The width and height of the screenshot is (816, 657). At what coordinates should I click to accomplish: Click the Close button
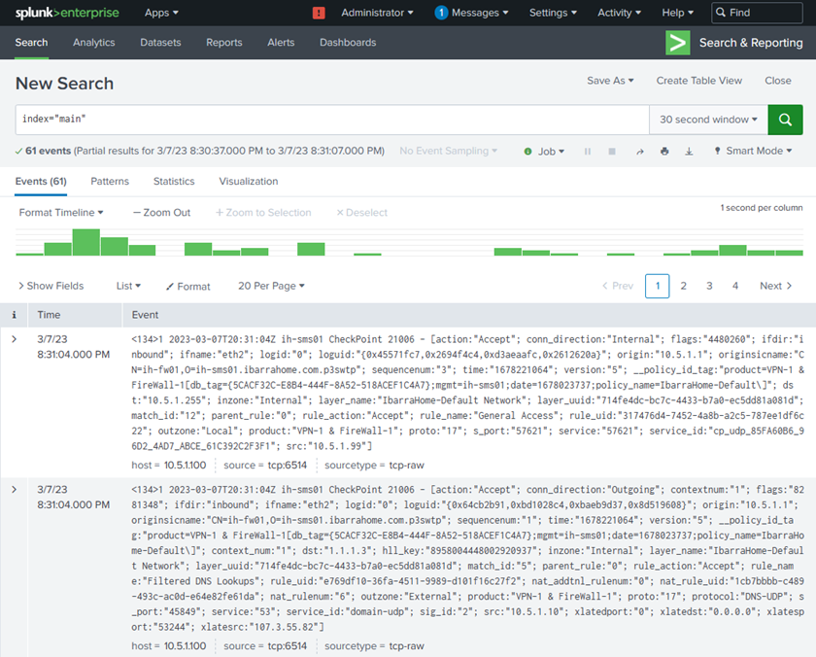[778, 81]
